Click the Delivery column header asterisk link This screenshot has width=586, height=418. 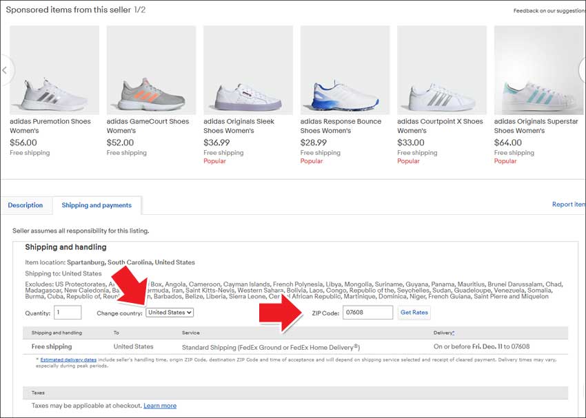[x=454, y=332]
